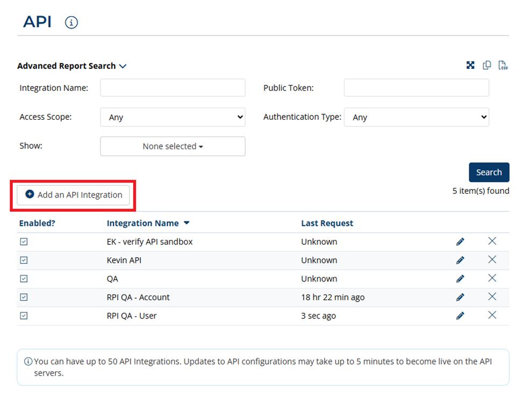Edit the RPI QA - User integration
The height and width of the screenshot is (406, 524).
point(460,316)
